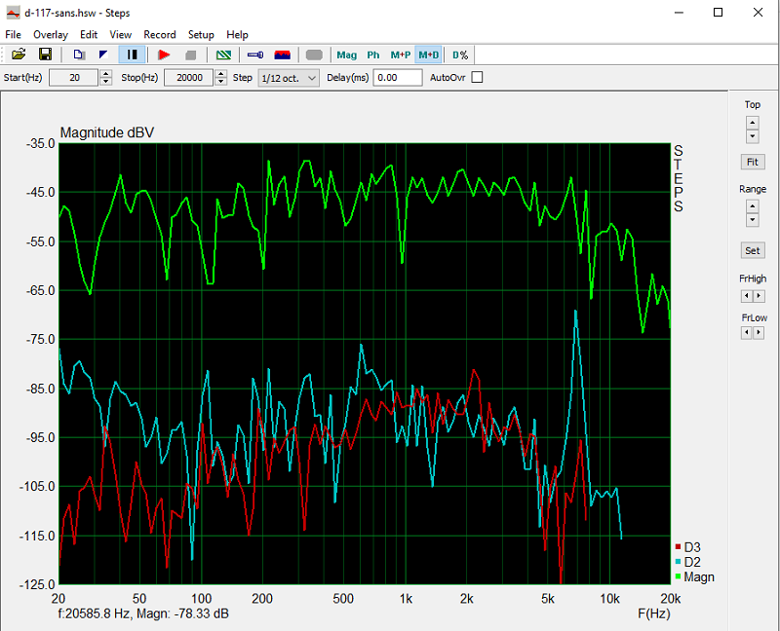Click the Delay(ms) input field
Screen dimensions: 780x631
coord(398,78)
